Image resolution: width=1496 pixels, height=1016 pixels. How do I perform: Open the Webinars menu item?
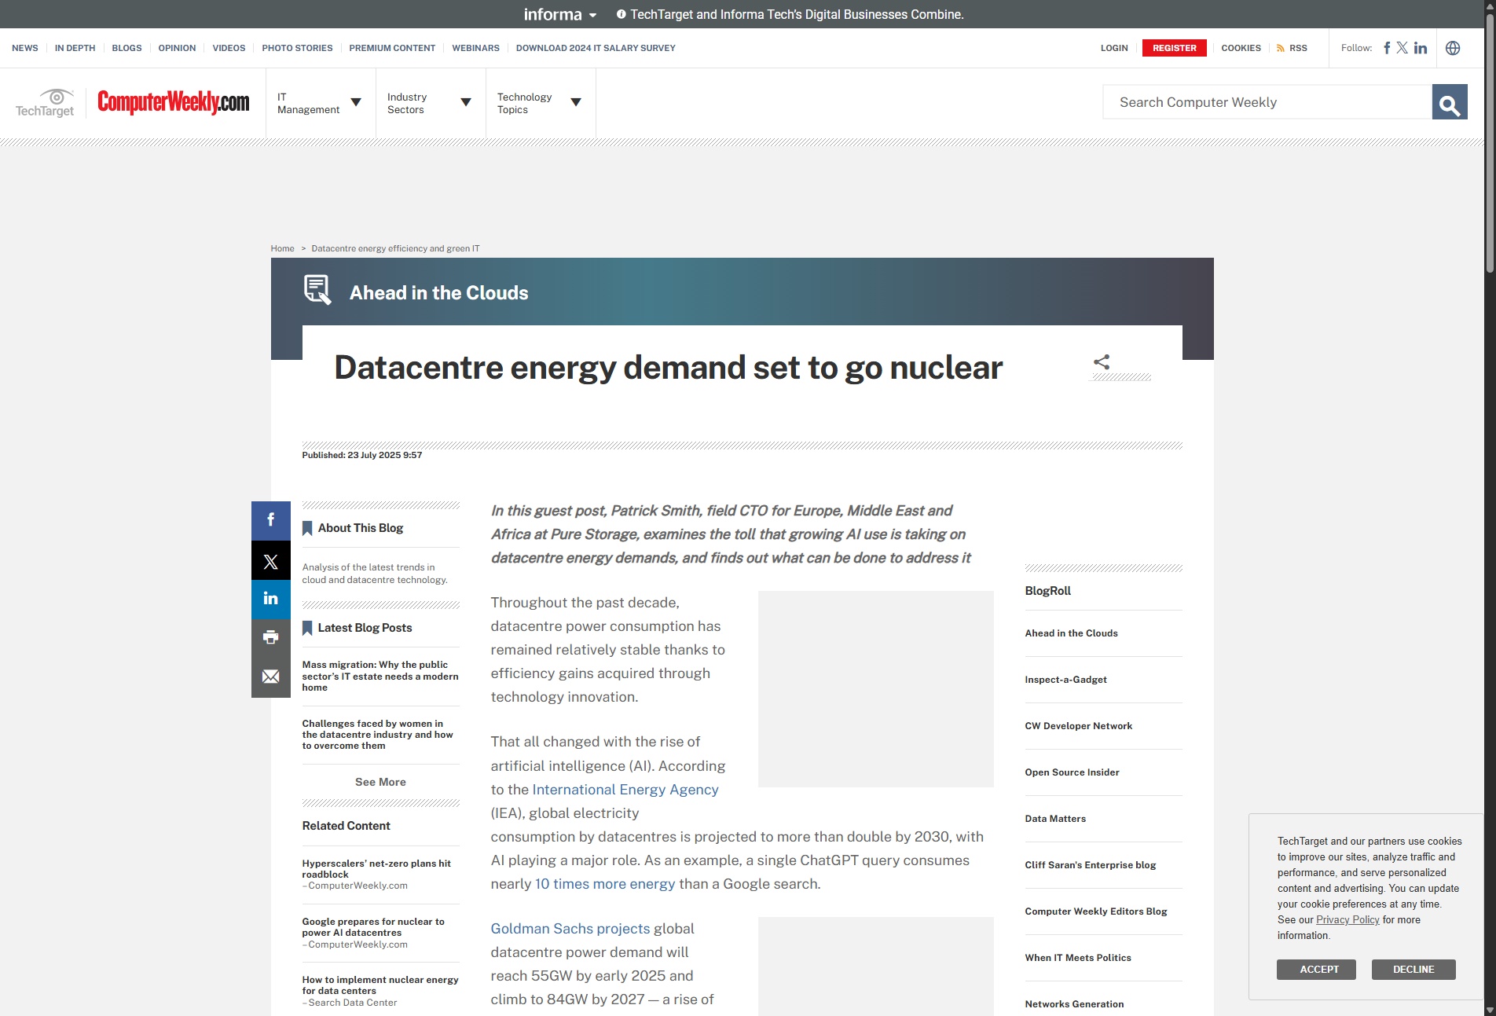click(x=475, y=48)
